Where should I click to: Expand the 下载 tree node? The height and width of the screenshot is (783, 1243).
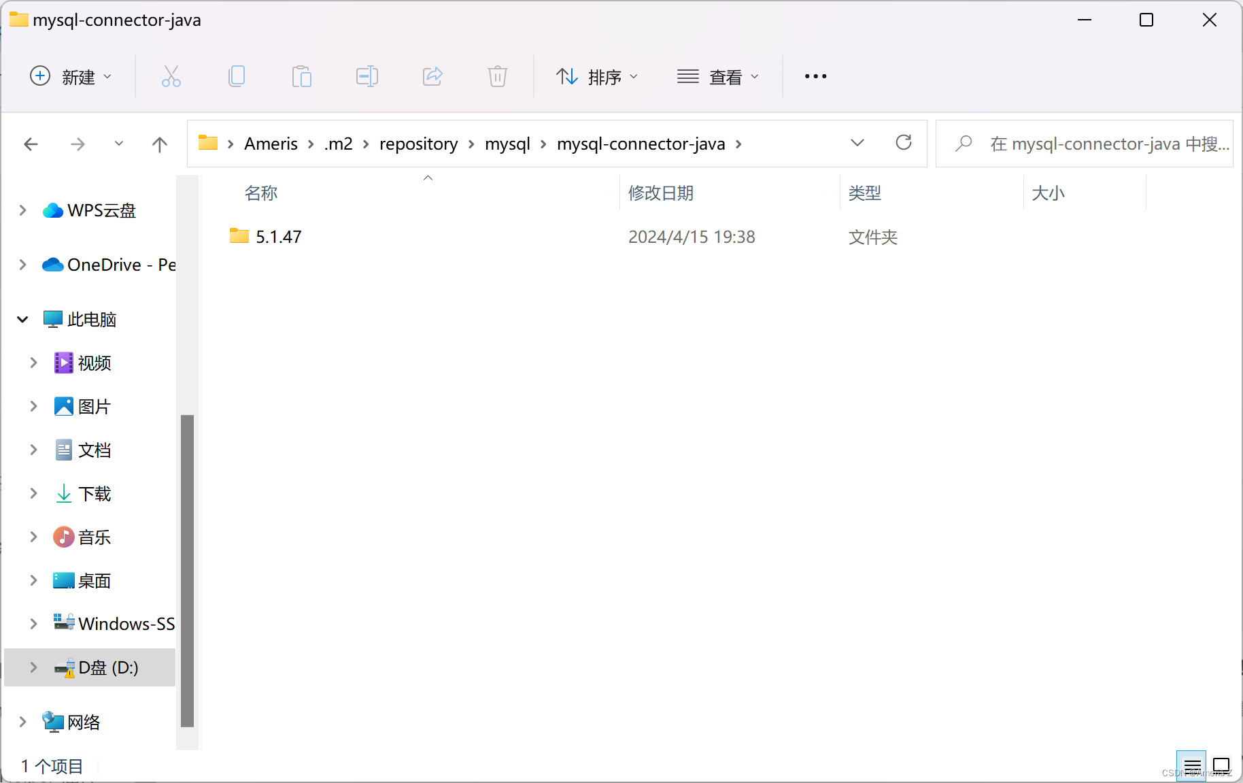click(33, 493)
